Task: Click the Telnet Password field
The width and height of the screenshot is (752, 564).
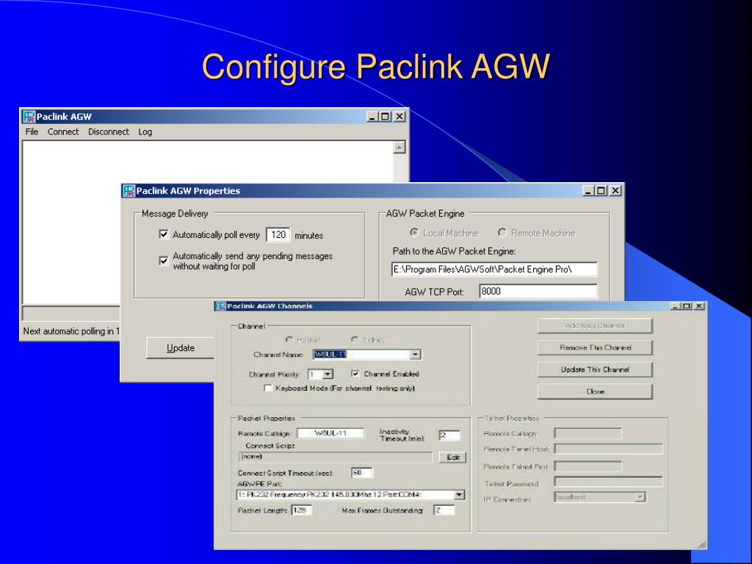Action: coord(609,482)
